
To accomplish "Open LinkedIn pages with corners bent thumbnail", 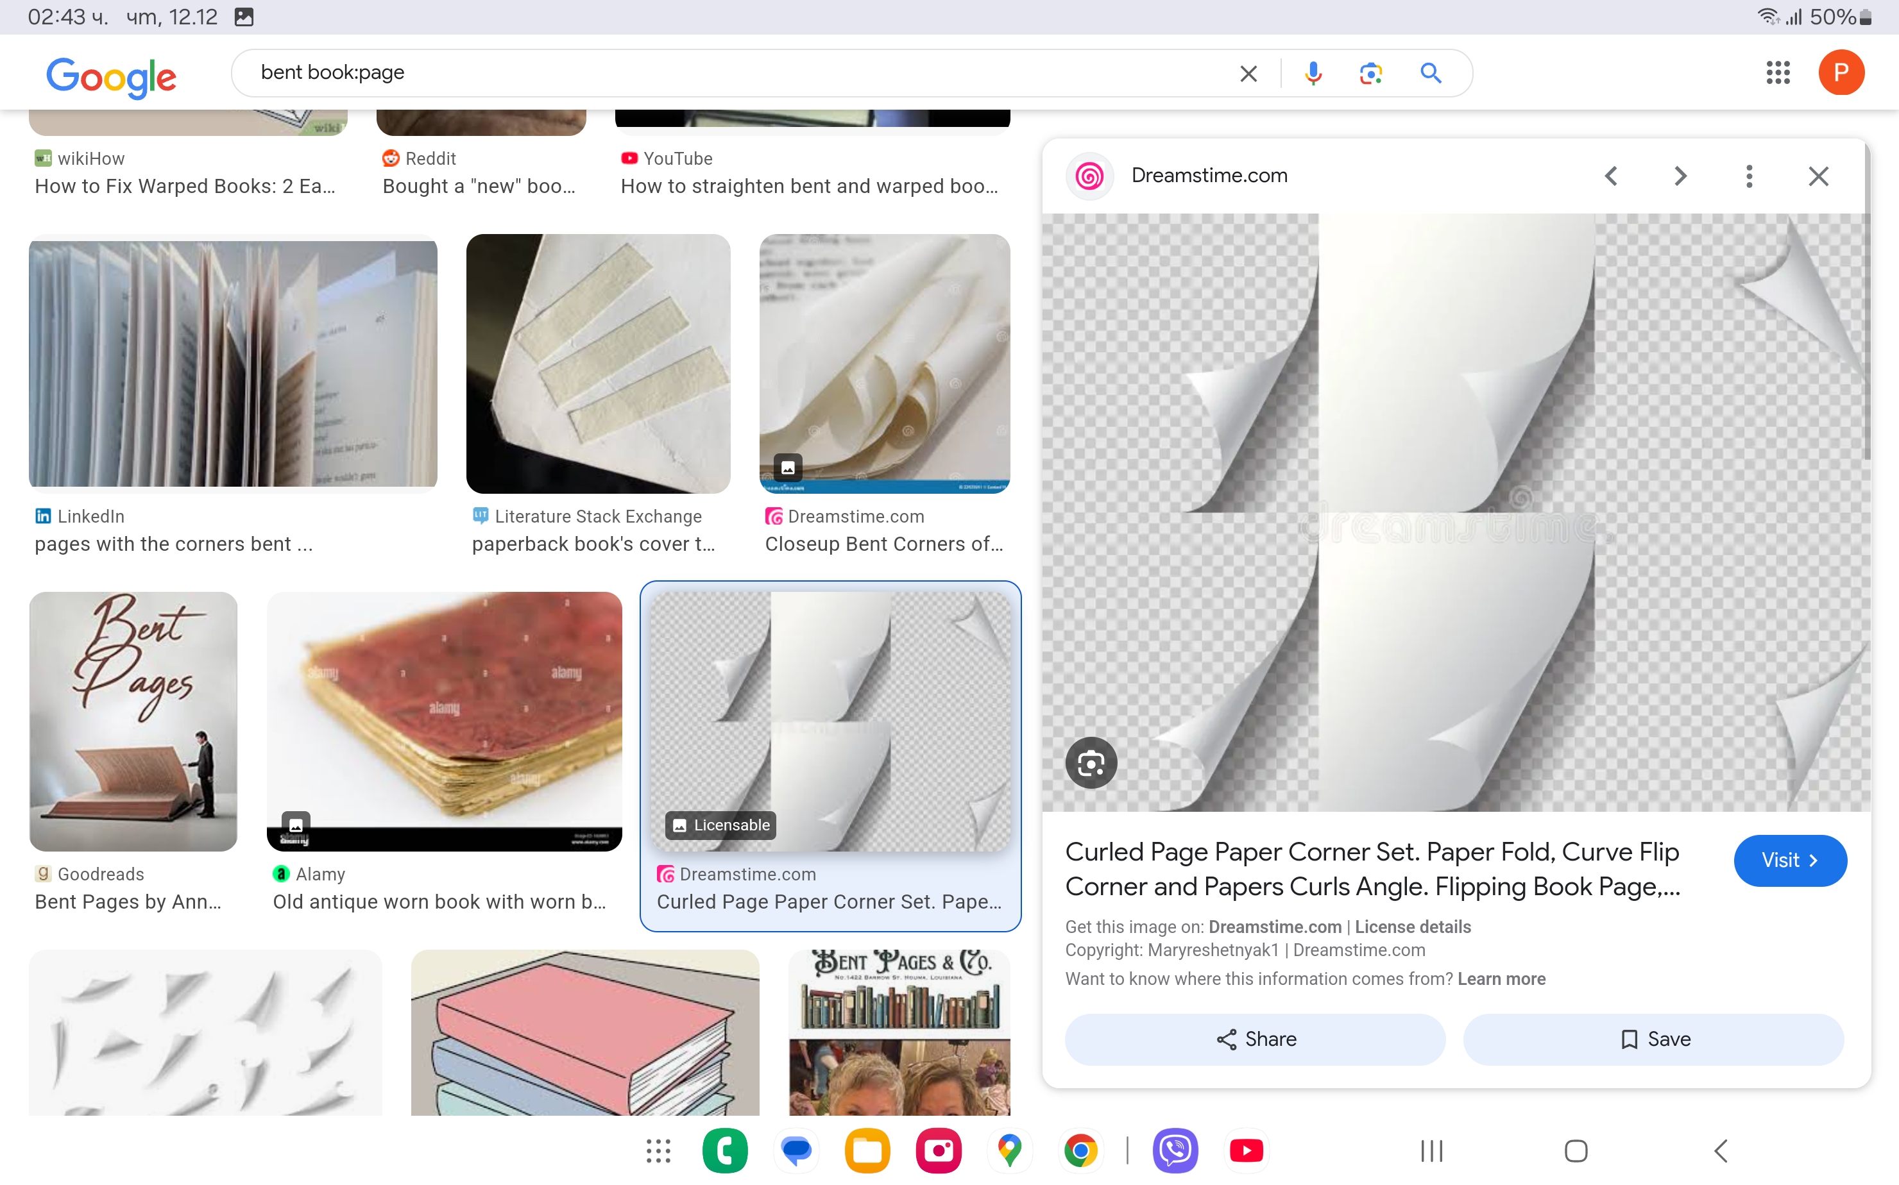I will point(233,364).
